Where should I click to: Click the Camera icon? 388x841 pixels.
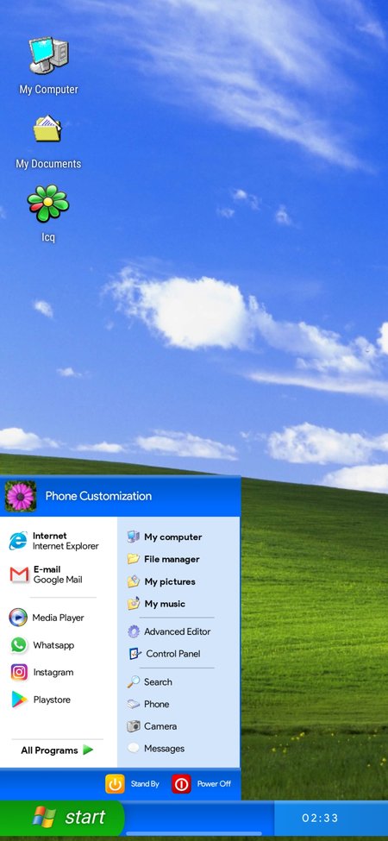click(x=134, y=726)
